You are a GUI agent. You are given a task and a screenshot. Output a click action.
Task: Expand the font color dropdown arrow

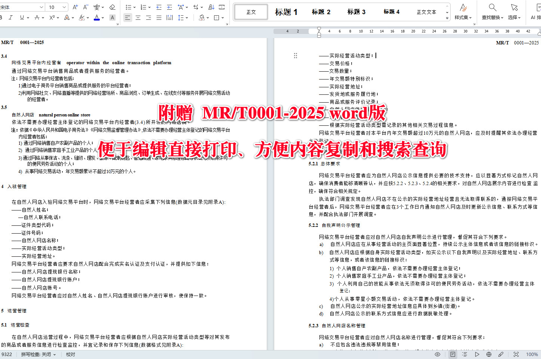[x=102, y=17]
